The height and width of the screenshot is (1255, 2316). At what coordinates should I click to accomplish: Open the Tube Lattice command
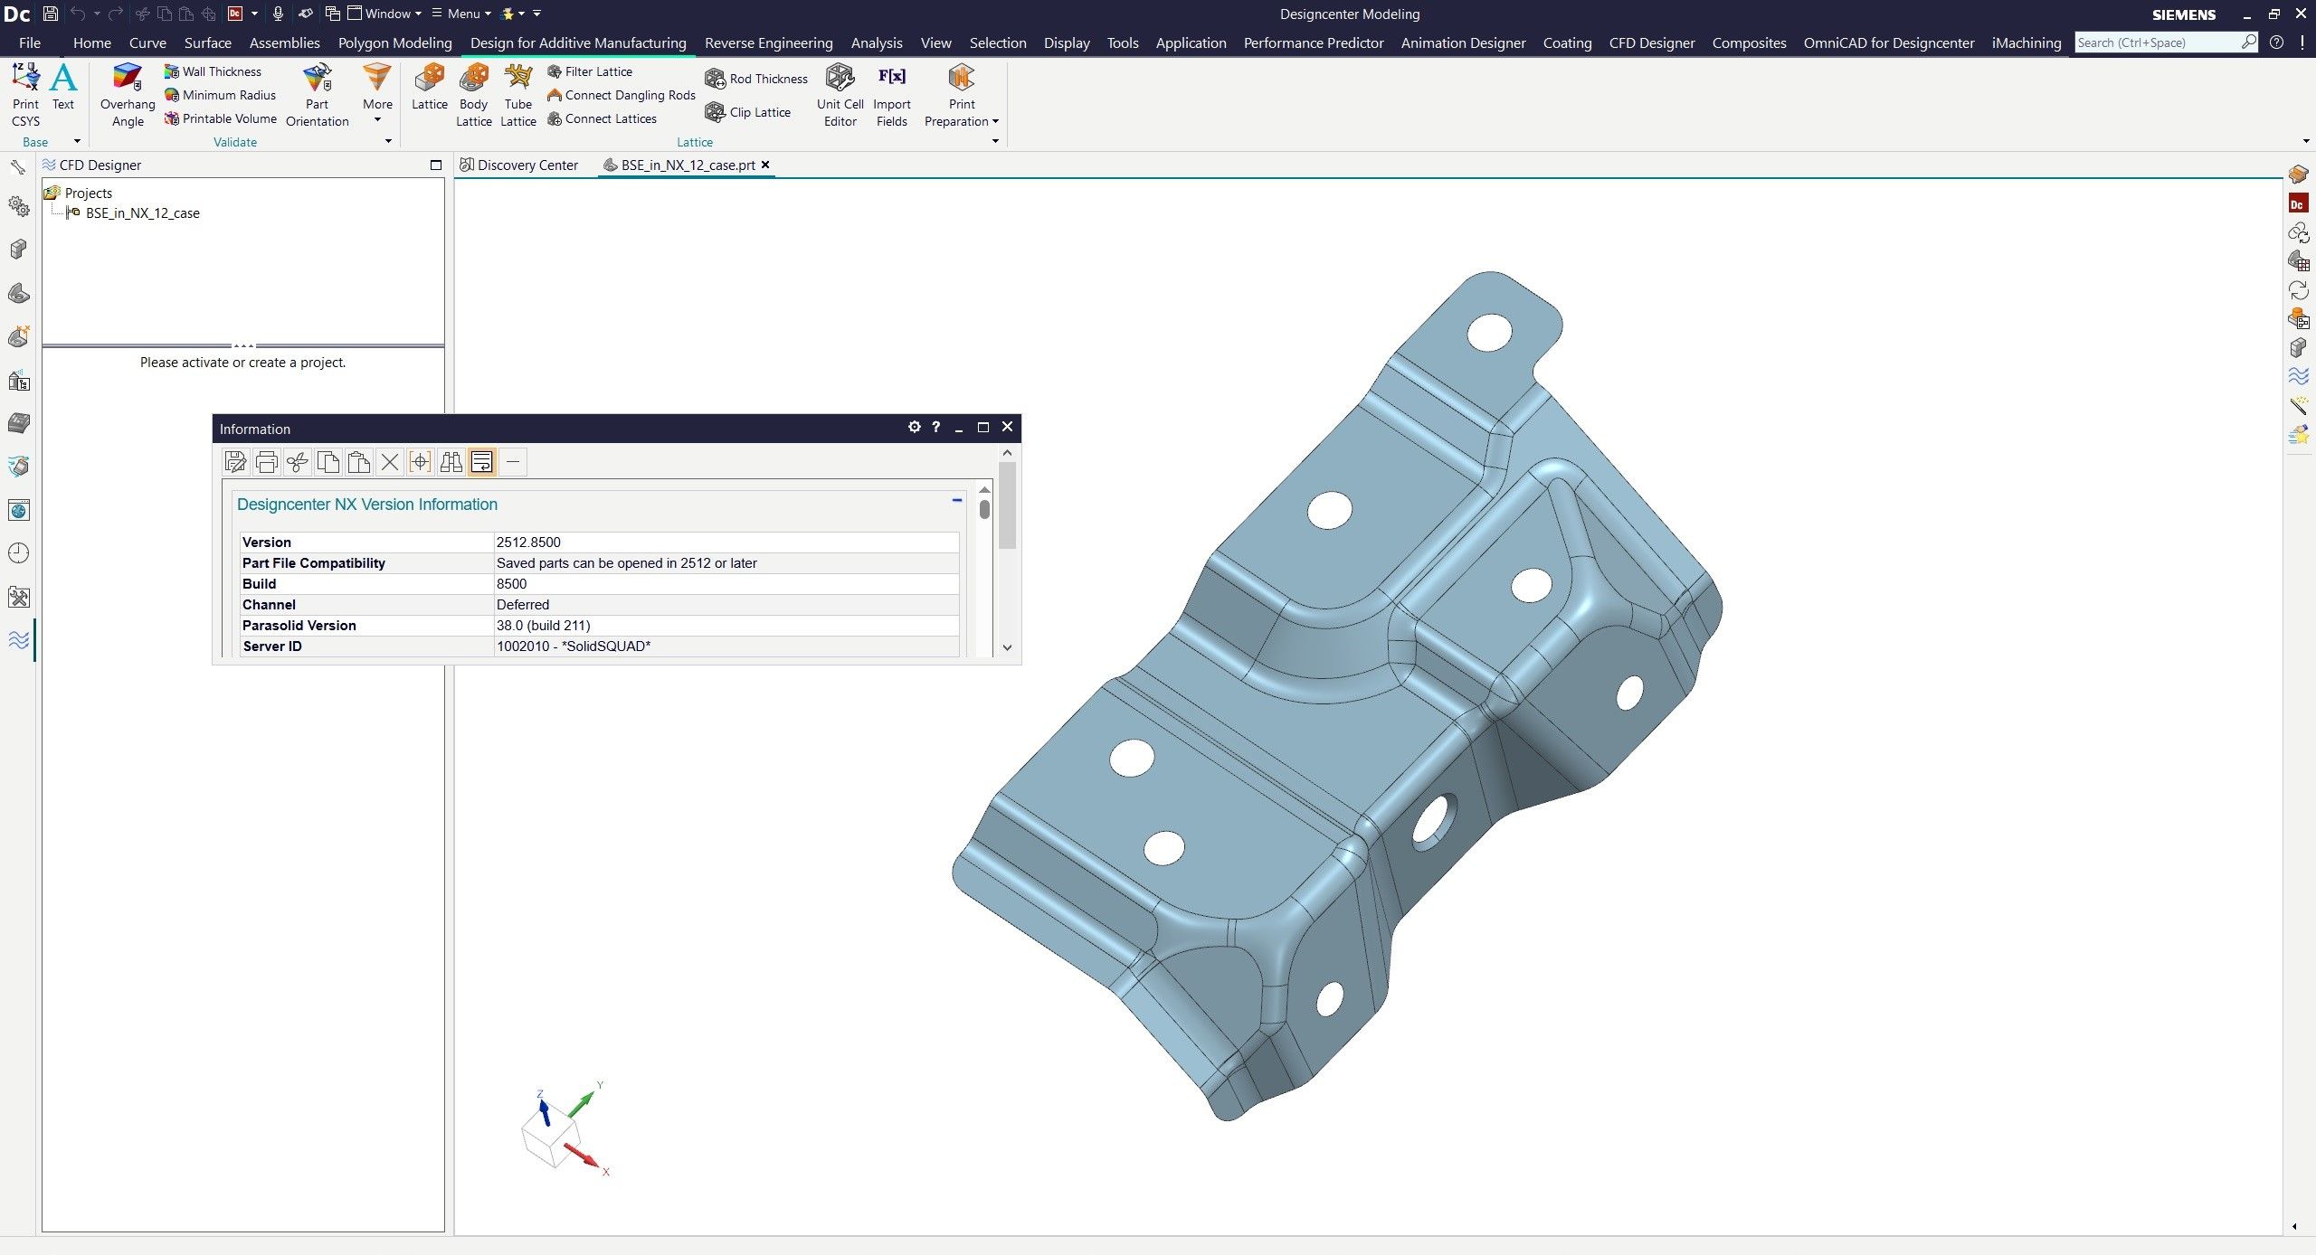click(518, 94)
